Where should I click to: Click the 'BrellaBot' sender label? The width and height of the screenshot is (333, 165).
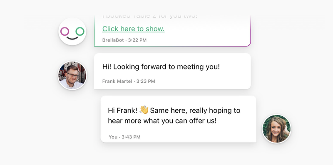point(113,40)
